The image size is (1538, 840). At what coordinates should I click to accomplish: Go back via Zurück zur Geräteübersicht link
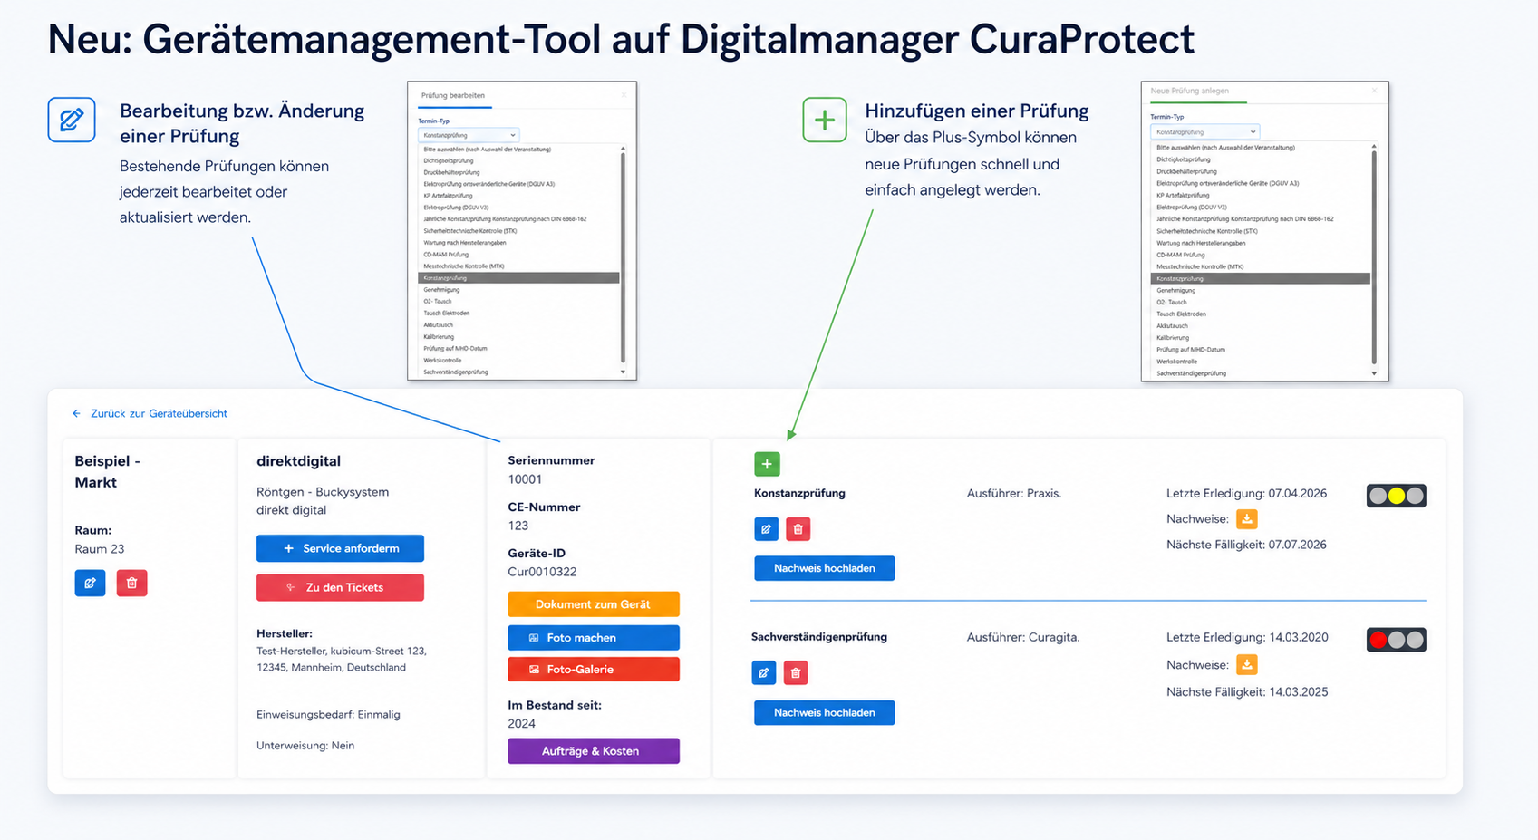pyautogui.click(x=150, y=413)
